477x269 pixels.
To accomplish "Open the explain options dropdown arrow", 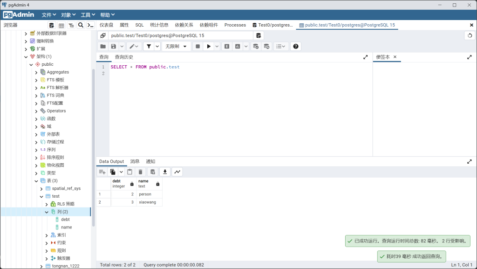I will point(246,46).
